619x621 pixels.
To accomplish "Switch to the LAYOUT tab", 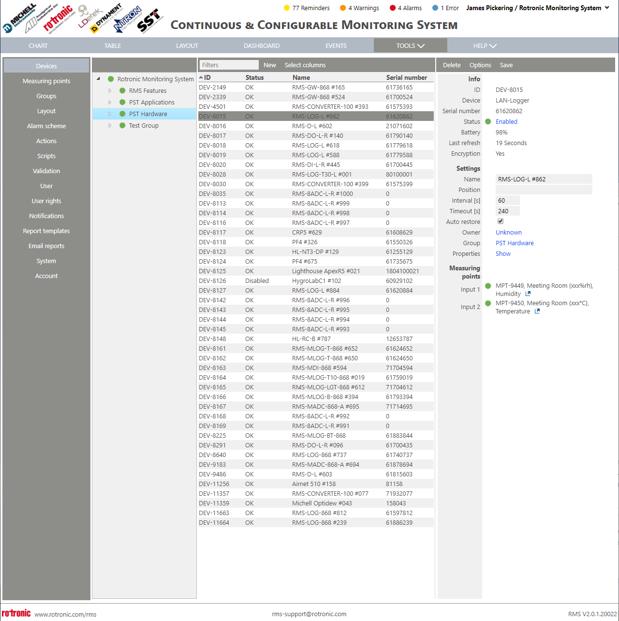I will pyautogui.click(x=187, y=45).
